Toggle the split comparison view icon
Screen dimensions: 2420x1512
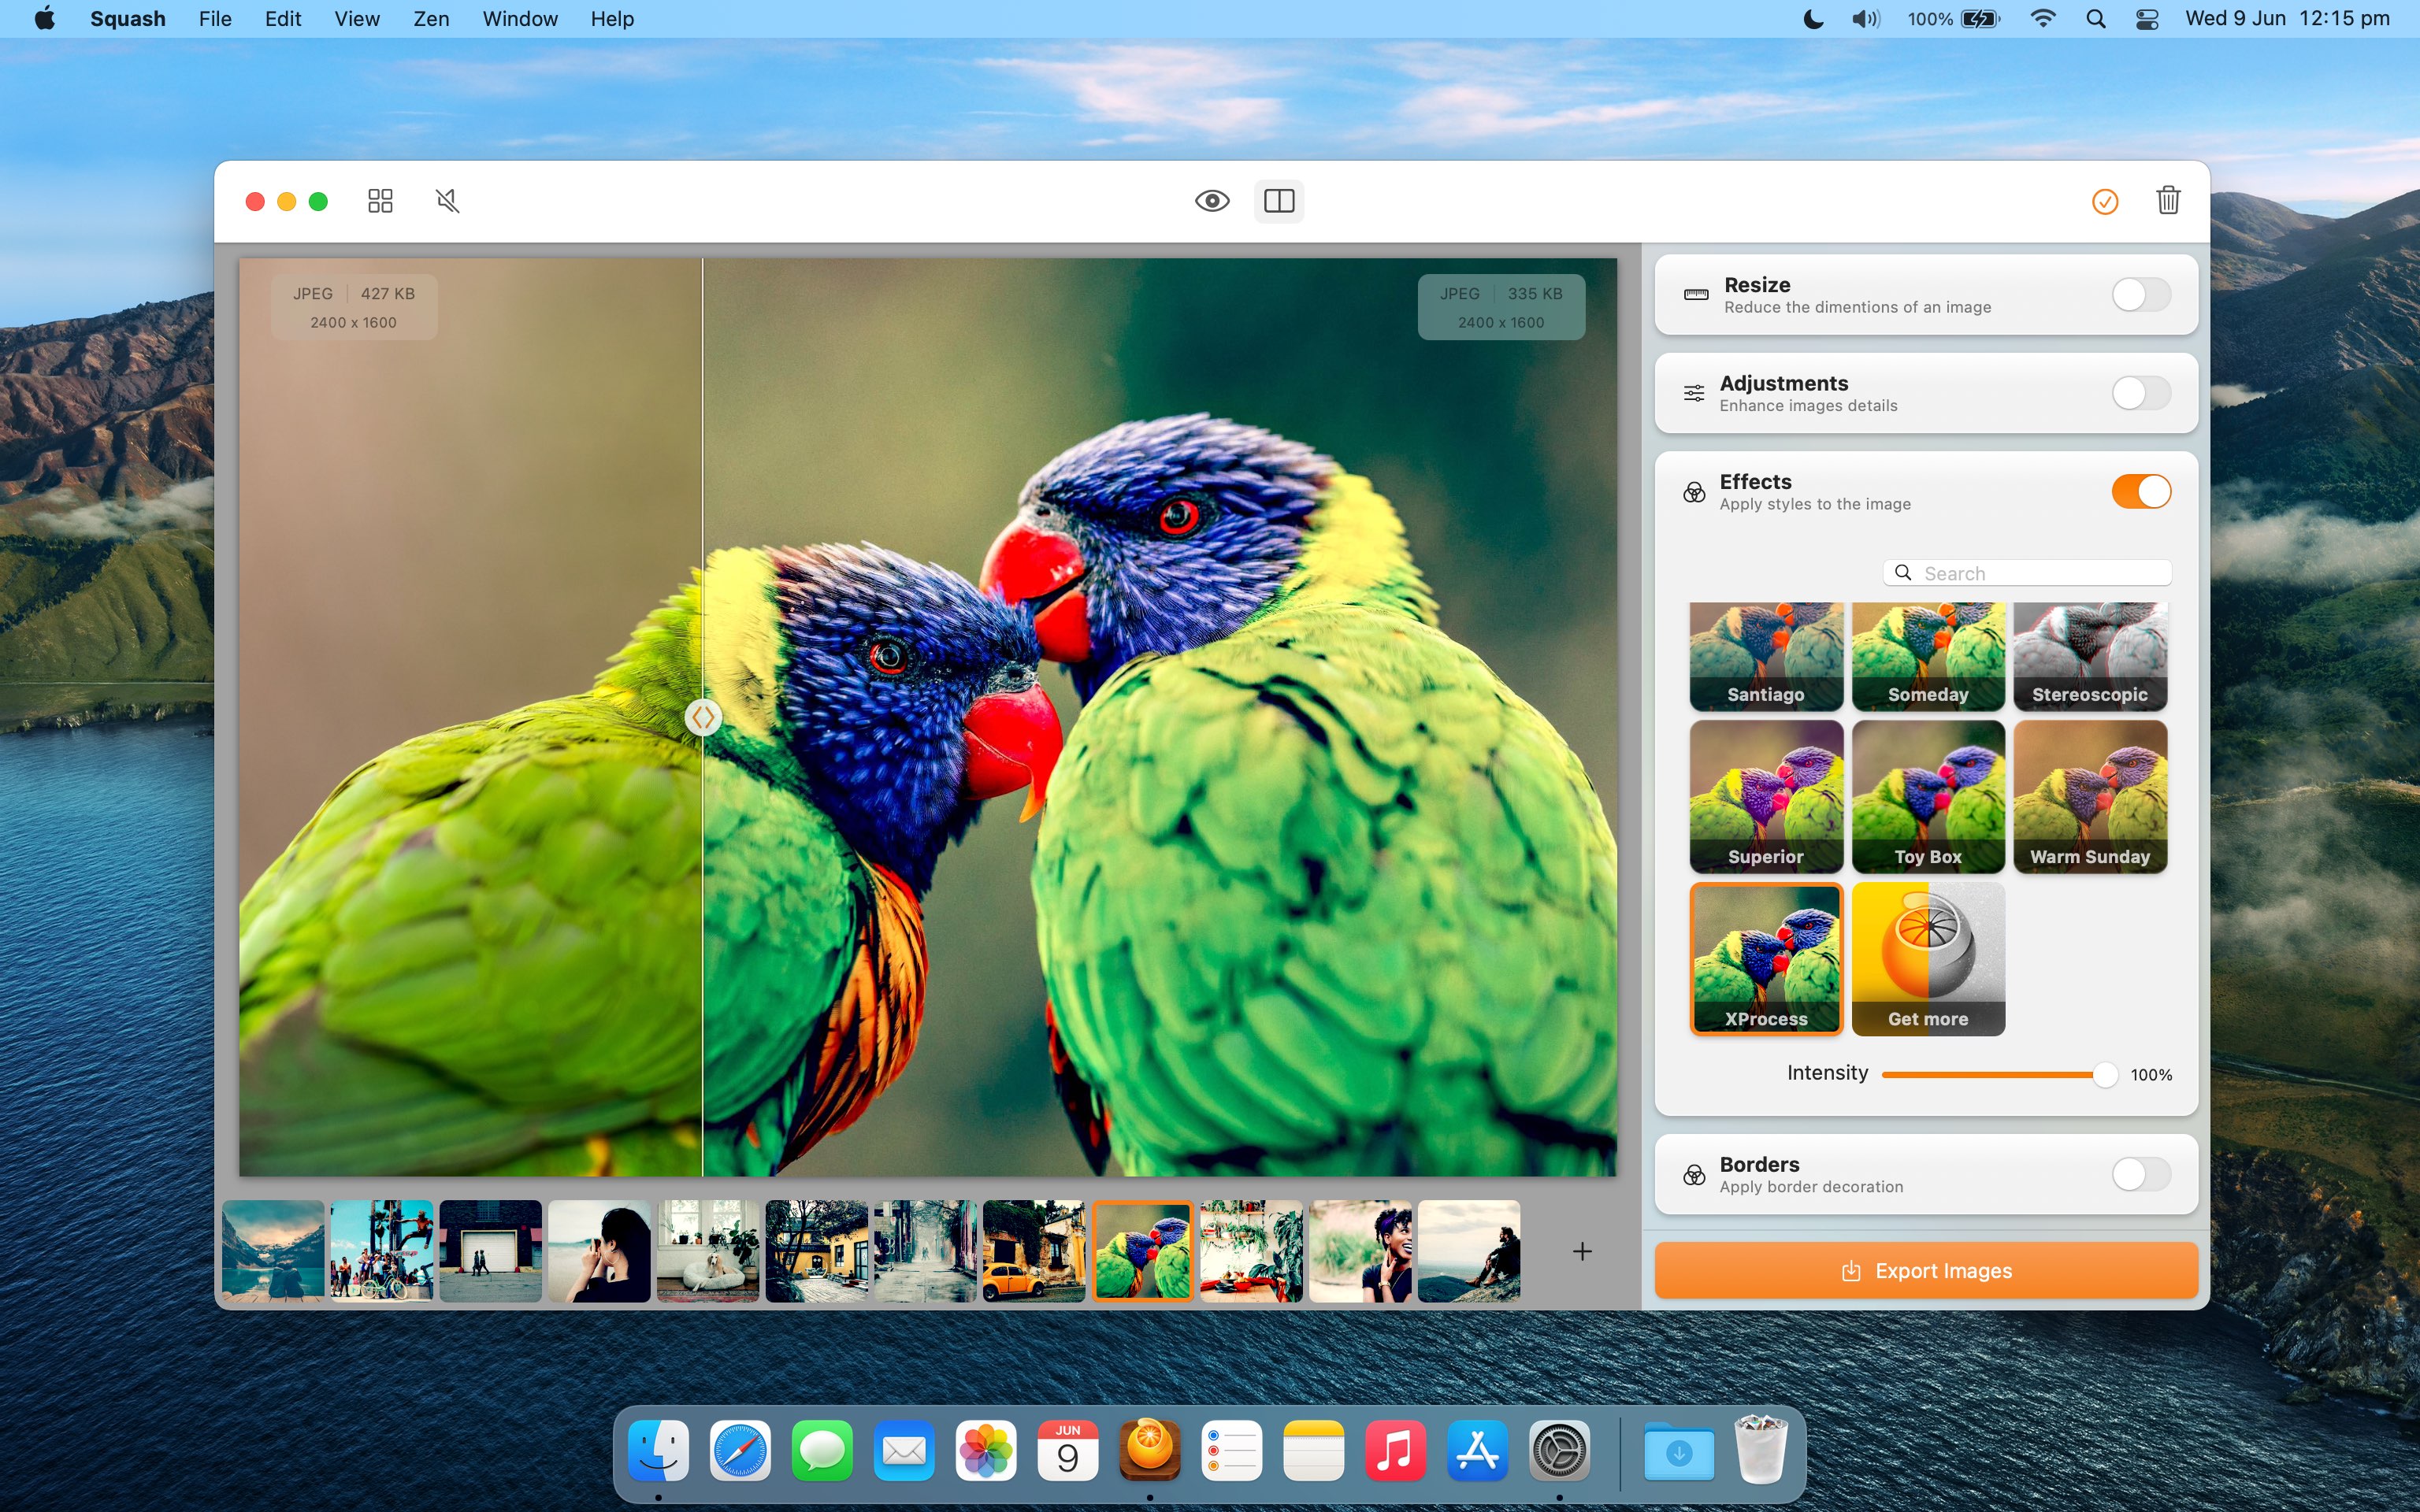click(1279, 201)
